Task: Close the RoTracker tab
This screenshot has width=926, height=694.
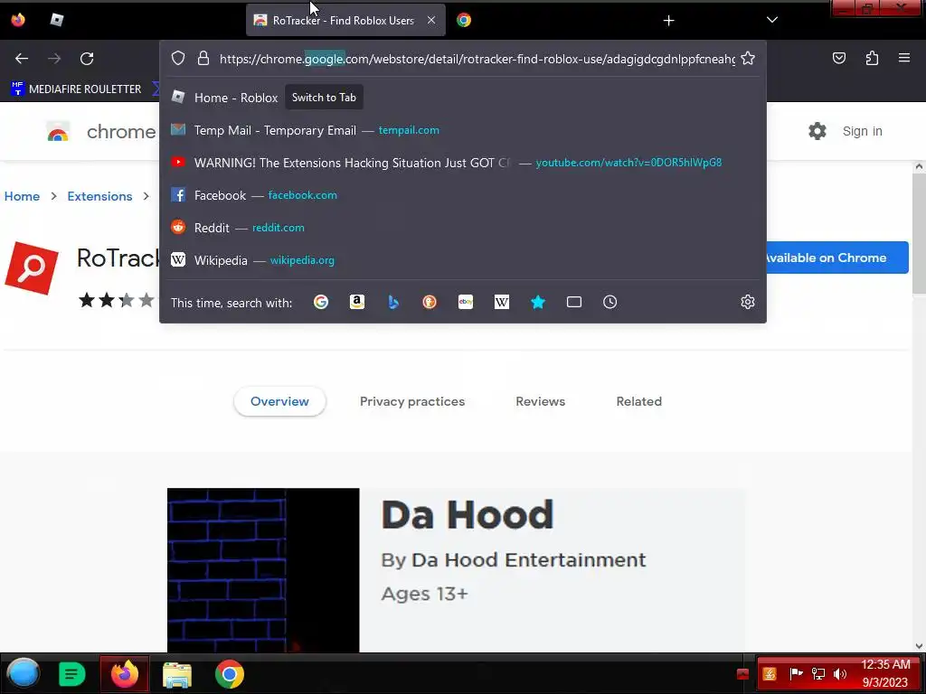Action: click(431, 20)
